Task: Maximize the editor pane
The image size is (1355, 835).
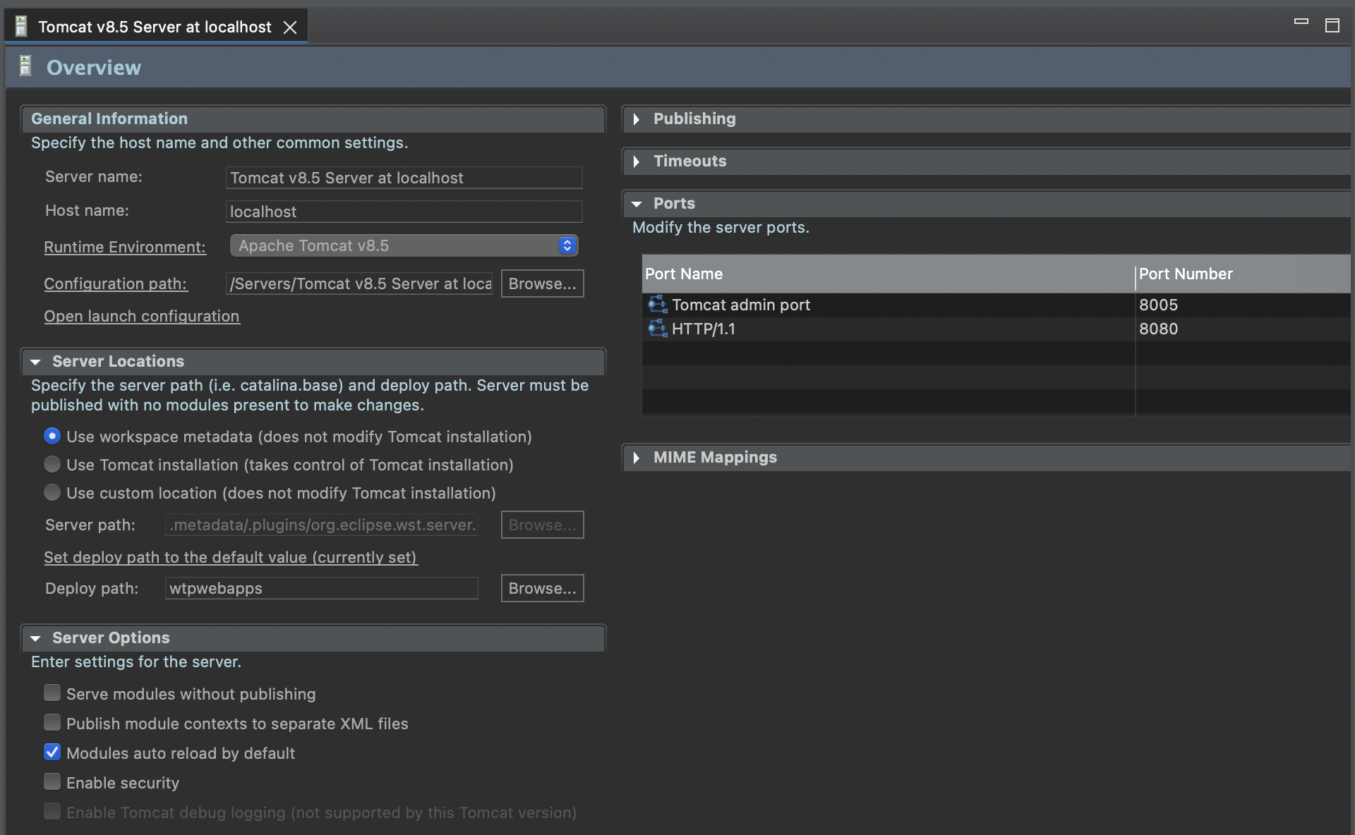Action: pos(1332,25)
